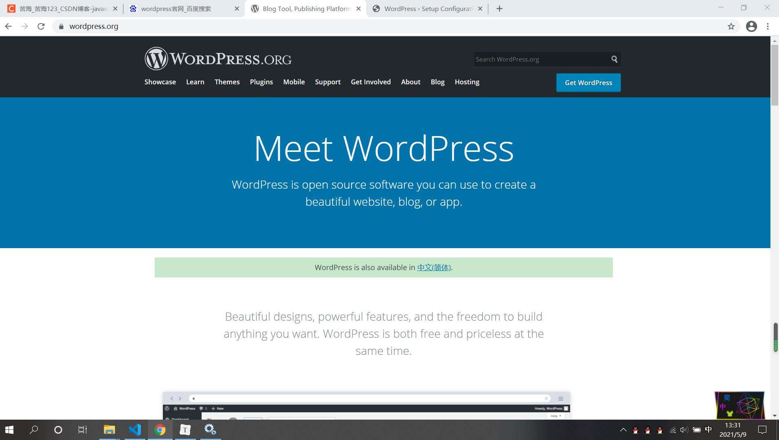Screen dimensions: 779x440
Task: Close the WordPress Setup Configuration tab
Action: (x=480, y=9)
